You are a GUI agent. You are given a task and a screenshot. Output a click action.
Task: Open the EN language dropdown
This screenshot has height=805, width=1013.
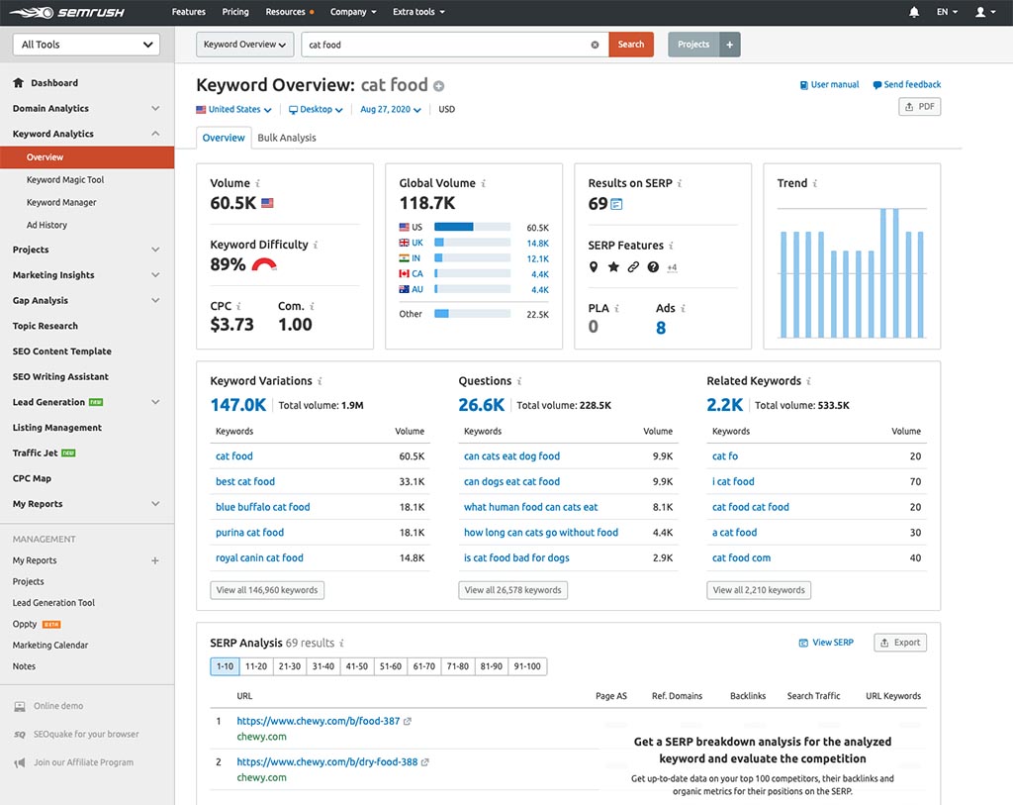[x=947, y=12]
